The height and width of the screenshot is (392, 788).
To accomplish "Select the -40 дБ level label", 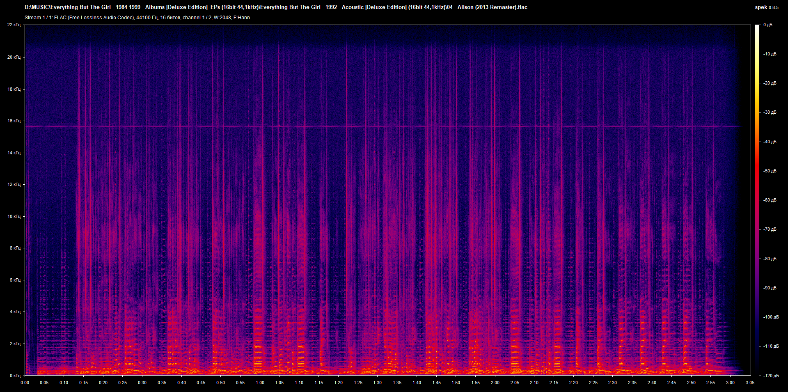I will pos(770,142).
